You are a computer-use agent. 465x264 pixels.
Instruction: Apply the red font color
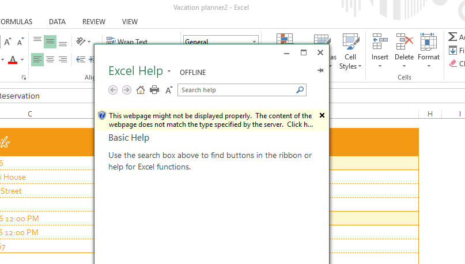point(13,59)
